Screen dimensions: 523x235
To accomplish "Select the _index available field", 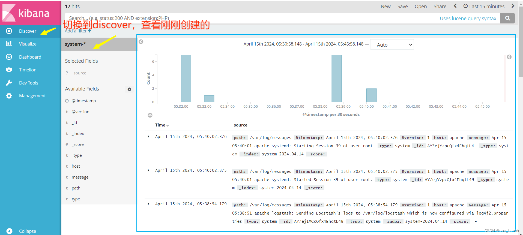I will (x=78, y=134).
